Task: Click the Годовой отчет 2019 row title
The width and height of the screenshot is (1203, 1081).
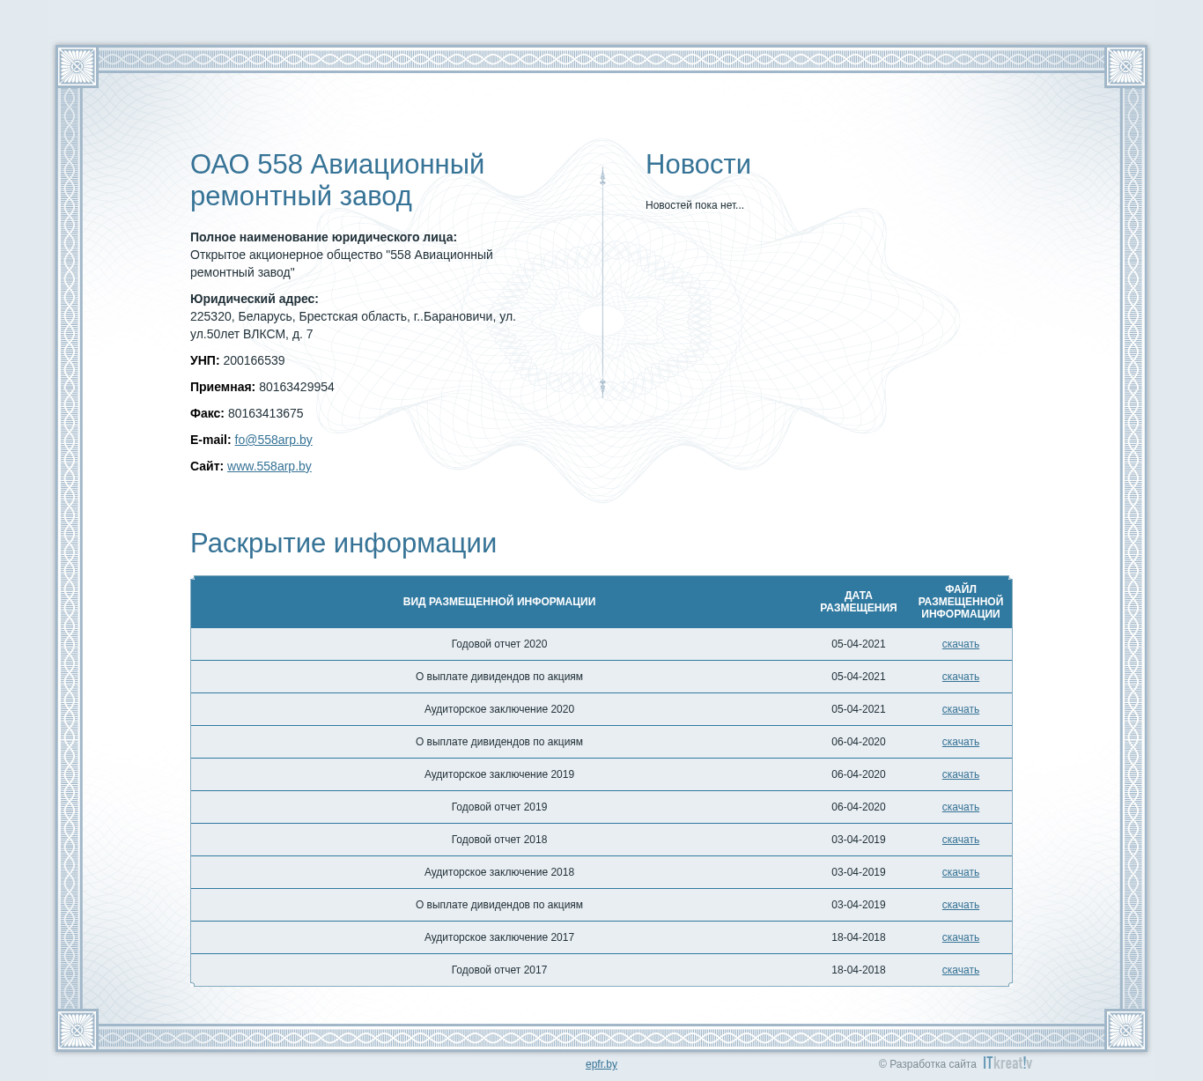Action: (x=499, y=807)
